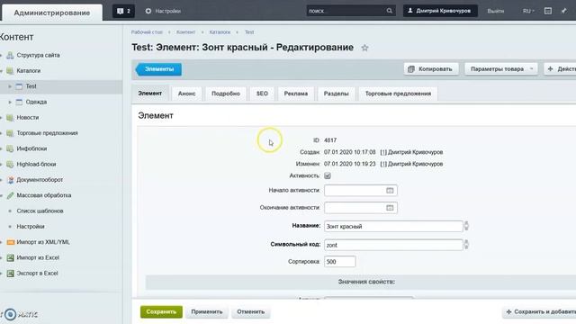The image size is (576, 324).
Task: Click Окончание активности date field
Action: [x=360, y=208]
